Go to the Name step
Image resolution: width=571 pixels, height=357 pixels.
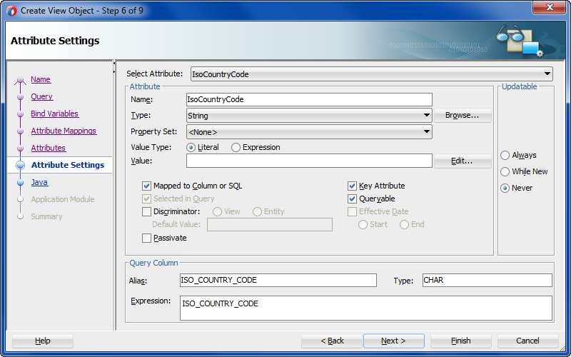tap(41, 79)
